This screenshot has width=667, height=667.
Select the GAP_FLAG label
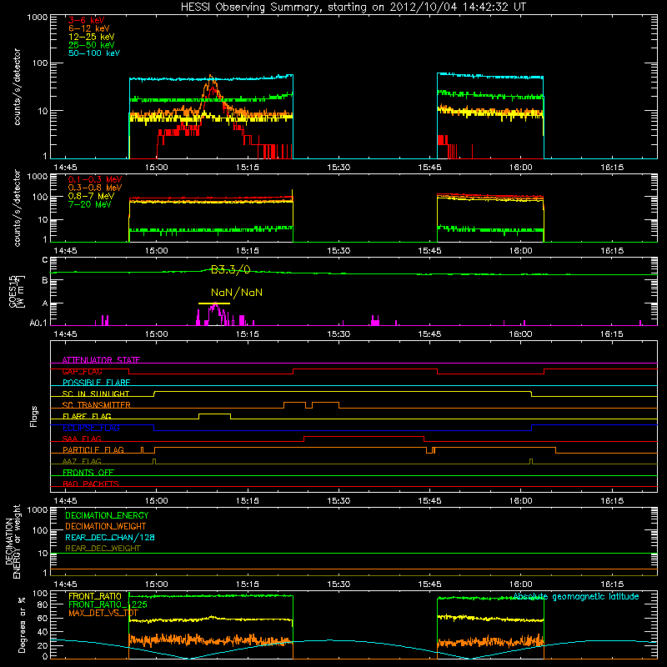coord(82,371)
